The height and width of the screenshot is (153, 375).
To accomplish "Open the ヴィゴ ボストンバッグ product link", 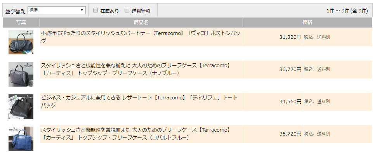I will tap(141, 37).
